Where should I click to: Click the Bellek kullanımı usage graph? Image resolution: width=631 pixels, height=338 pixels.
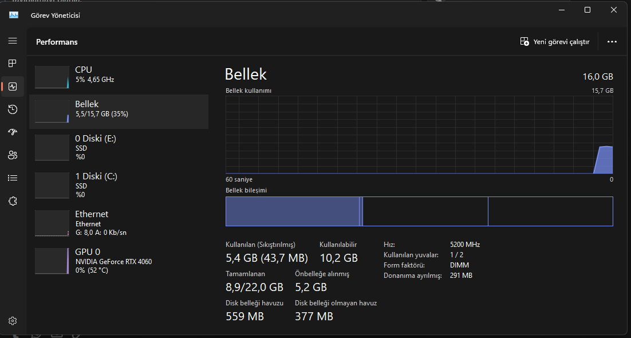419,135
